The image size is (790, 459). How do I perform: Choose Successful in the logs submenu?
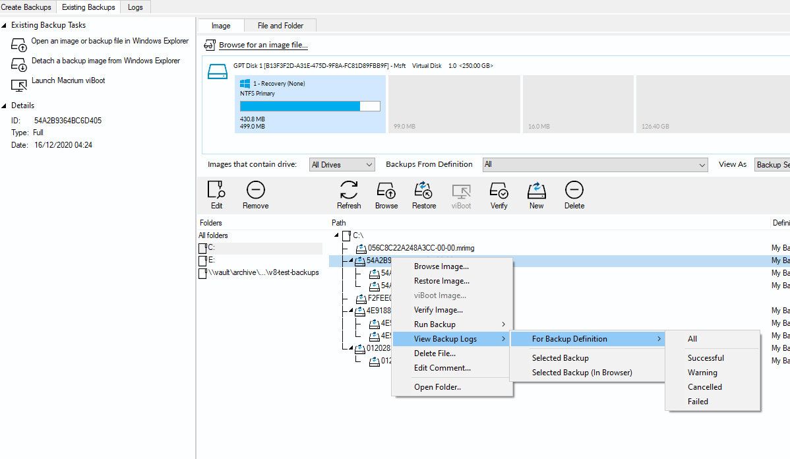pyautogui.click(x=712, y=358)
